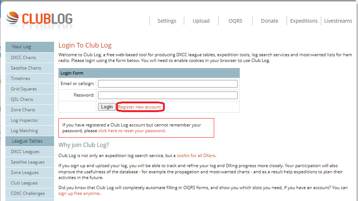358x201 pixels.
Task: Focus the Email or callsign field
Action: [x=168, y=84]
